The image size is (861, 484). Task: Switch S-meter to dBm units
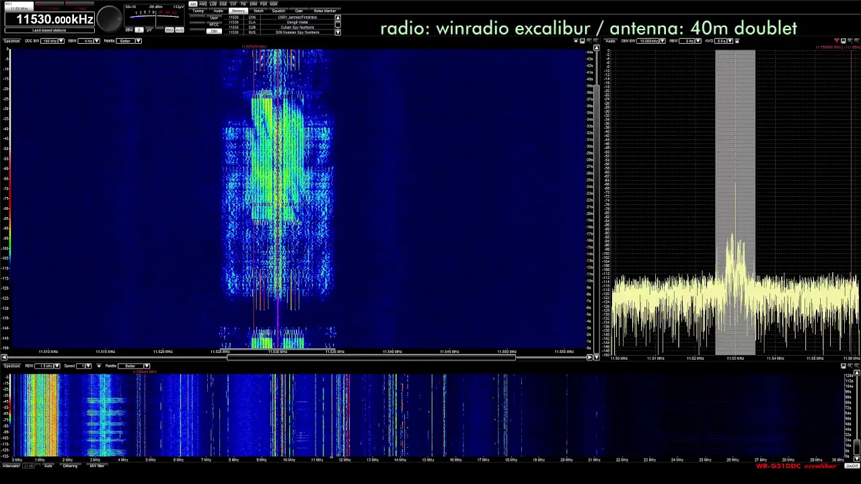pyautogui.click(x=129, y=30)
